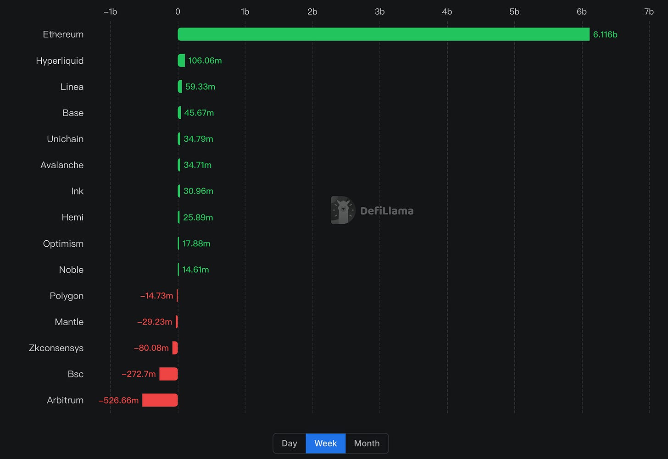
Task: Click the −80.08m value label
Action: [x=151, y=348]
